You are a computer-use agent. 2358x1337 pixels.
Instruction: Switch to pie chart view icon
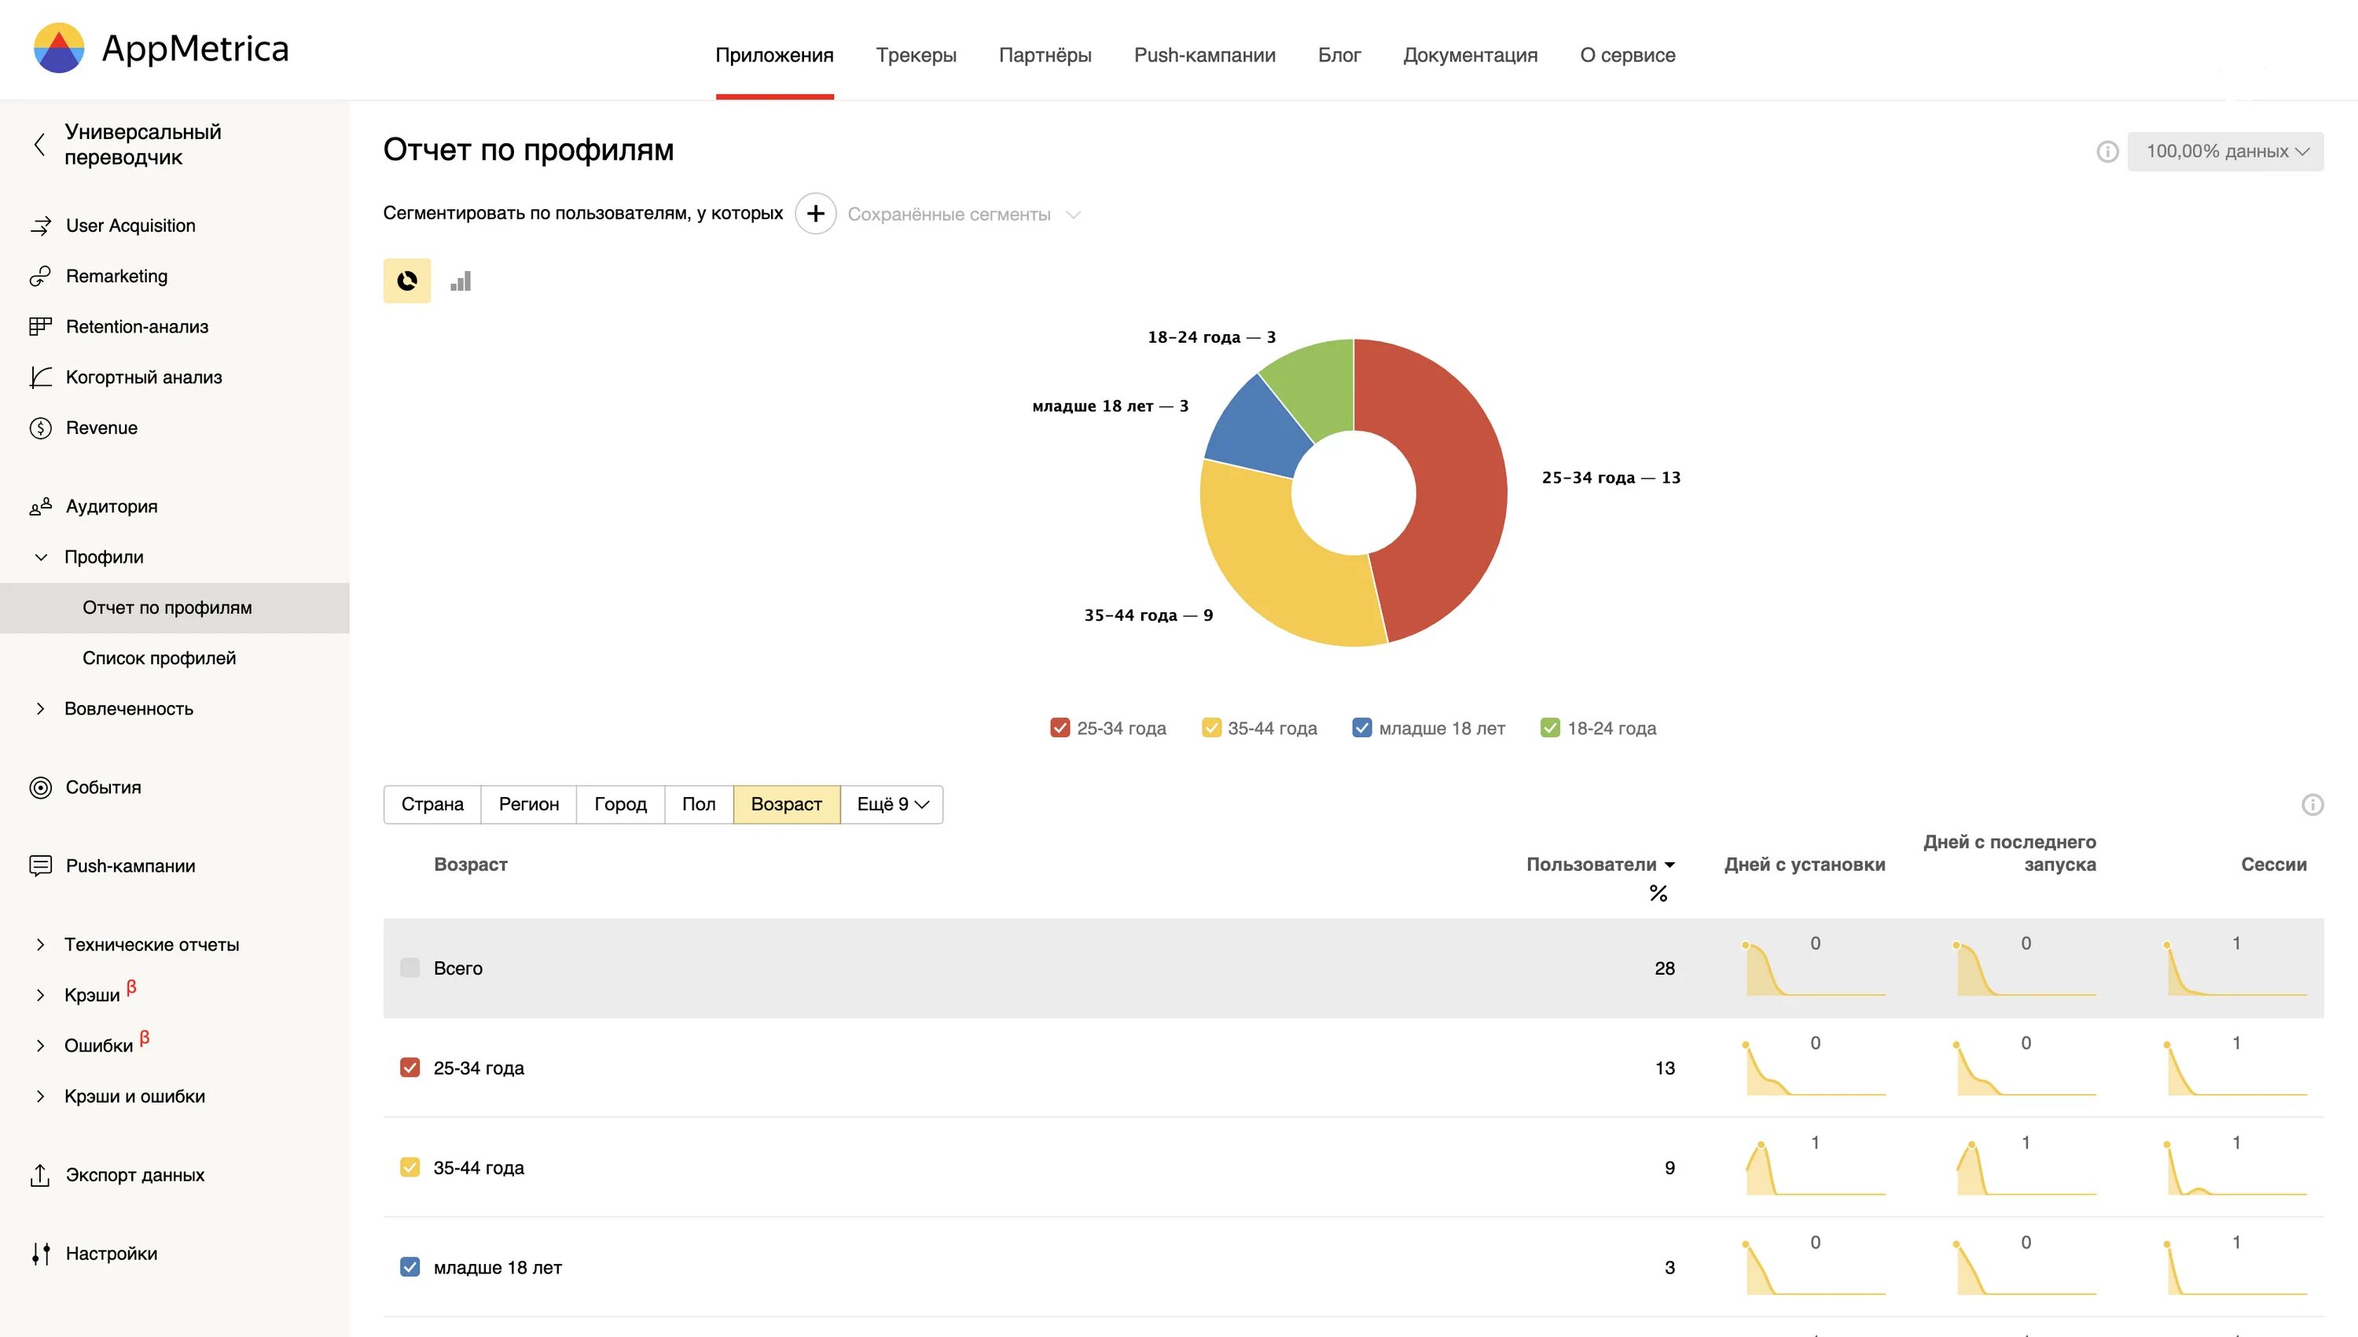pos(407,281)
